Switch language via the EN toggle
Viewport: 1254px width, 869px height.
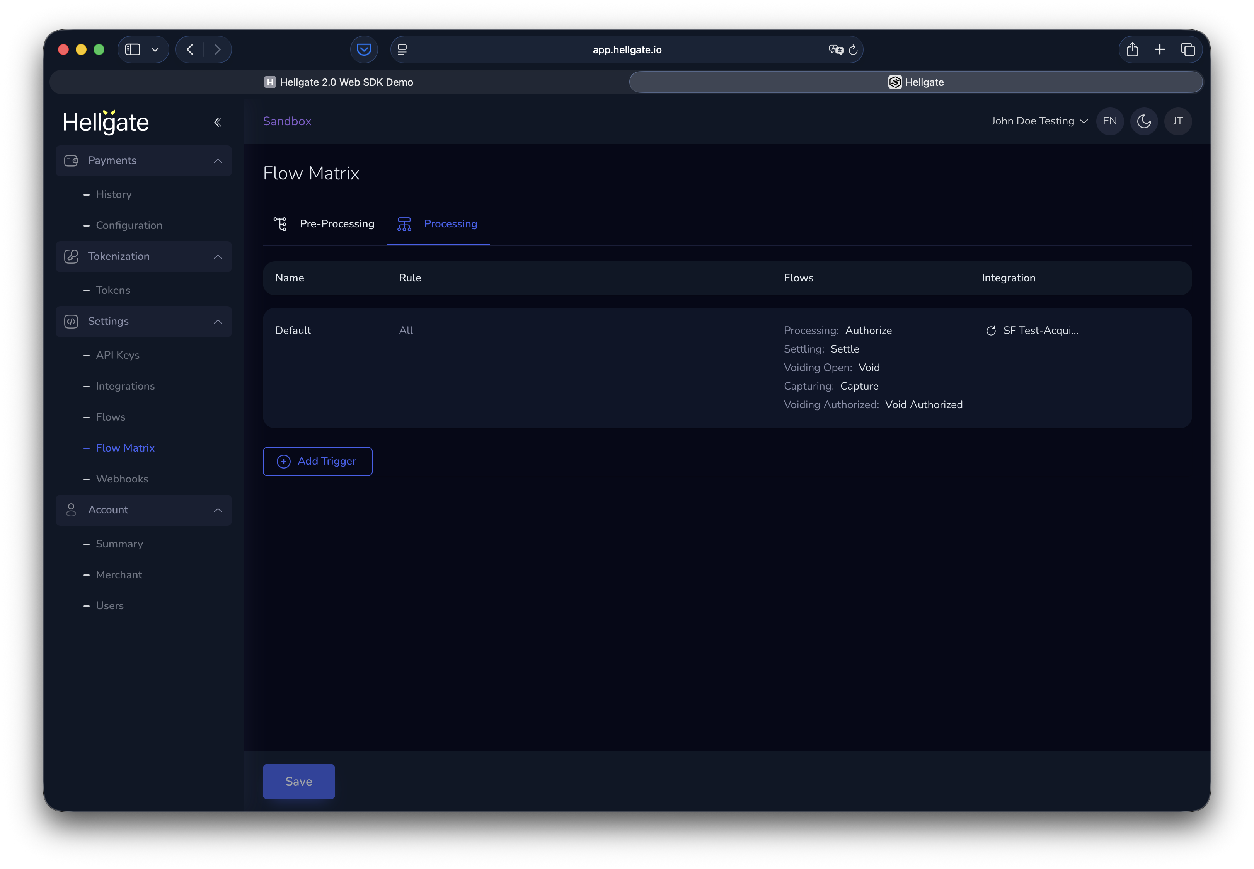point(1110,121)
